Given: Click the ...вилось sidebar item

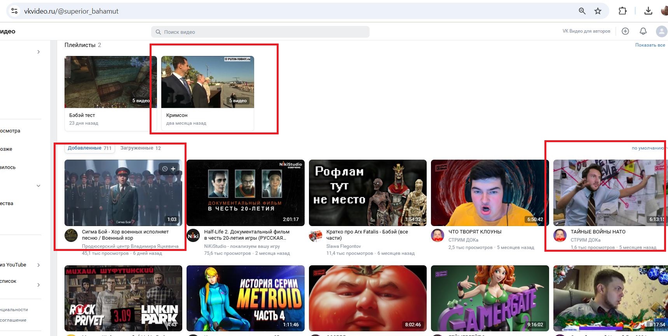Looking at the screenshot, I should pyautogui.click(x=8, y=167).
